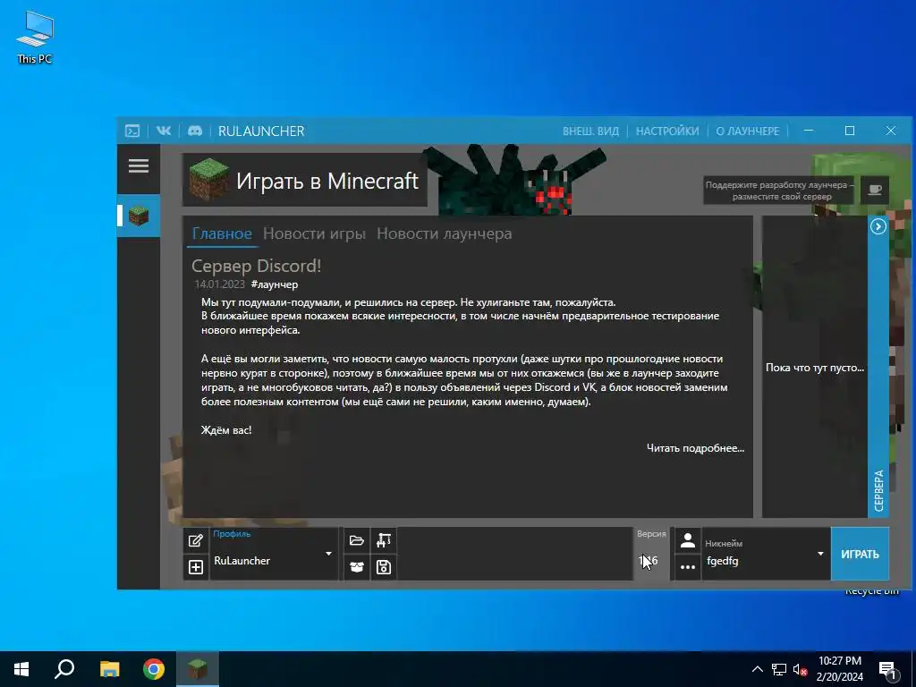Click the Пока что тут пусто text
The width and height of the screenshot is (916, 687).
click(815, 368)
